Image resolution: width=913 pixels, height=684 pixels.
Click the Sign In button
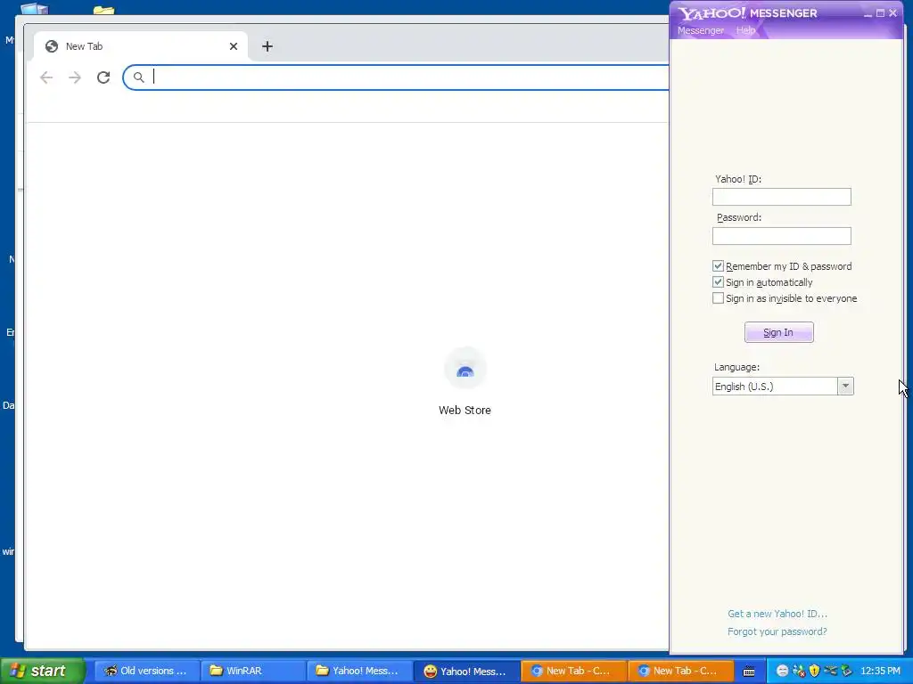click(779, 332)
